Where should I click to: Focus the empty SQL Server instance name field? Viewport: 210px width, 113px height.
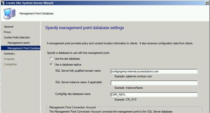(x=154, y=83)
